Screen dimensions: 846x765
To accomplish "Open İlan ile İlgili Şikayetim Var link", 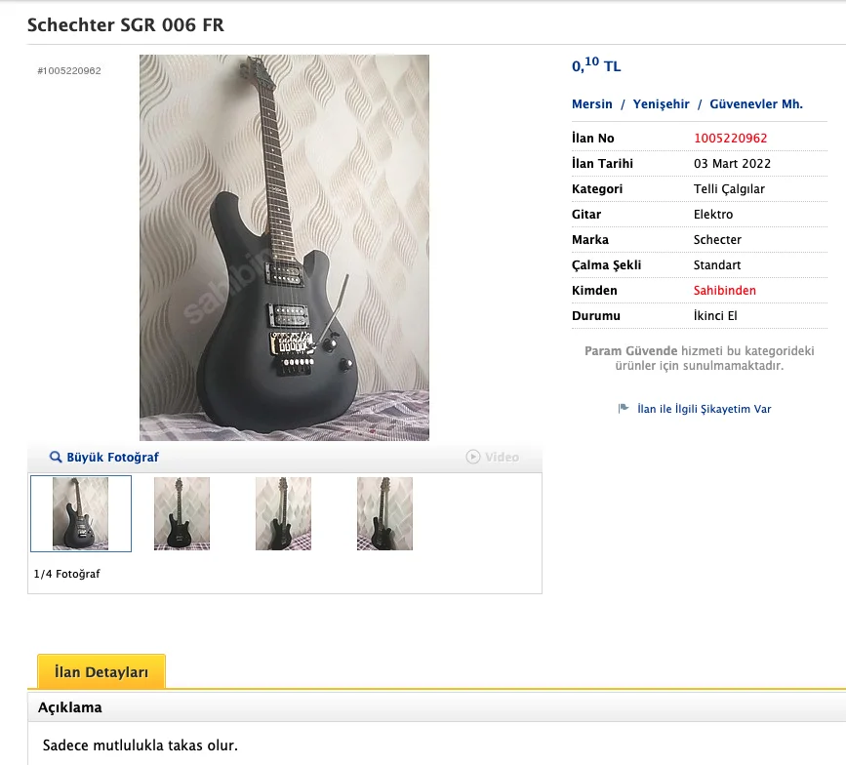I will coord(704,409).
